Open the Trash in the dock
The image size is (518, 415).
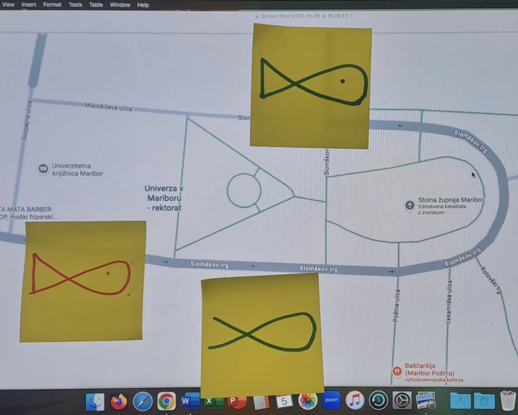point(508,401)
